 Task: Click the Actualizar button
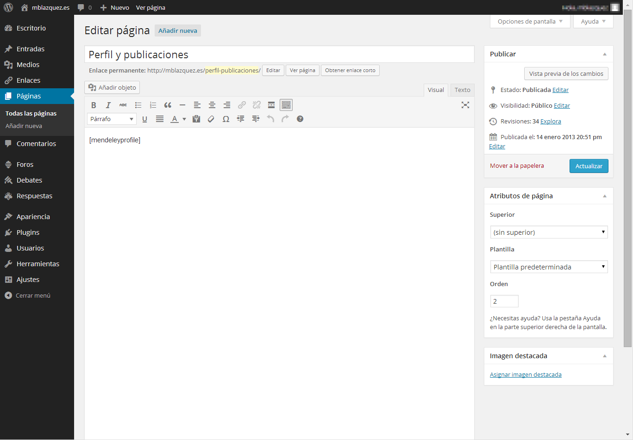pyautogui.click(x=589, y=166)
